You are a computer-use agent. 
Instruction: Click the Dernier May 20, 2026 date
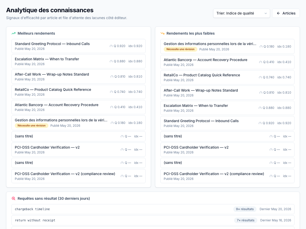tap(275, 209)
